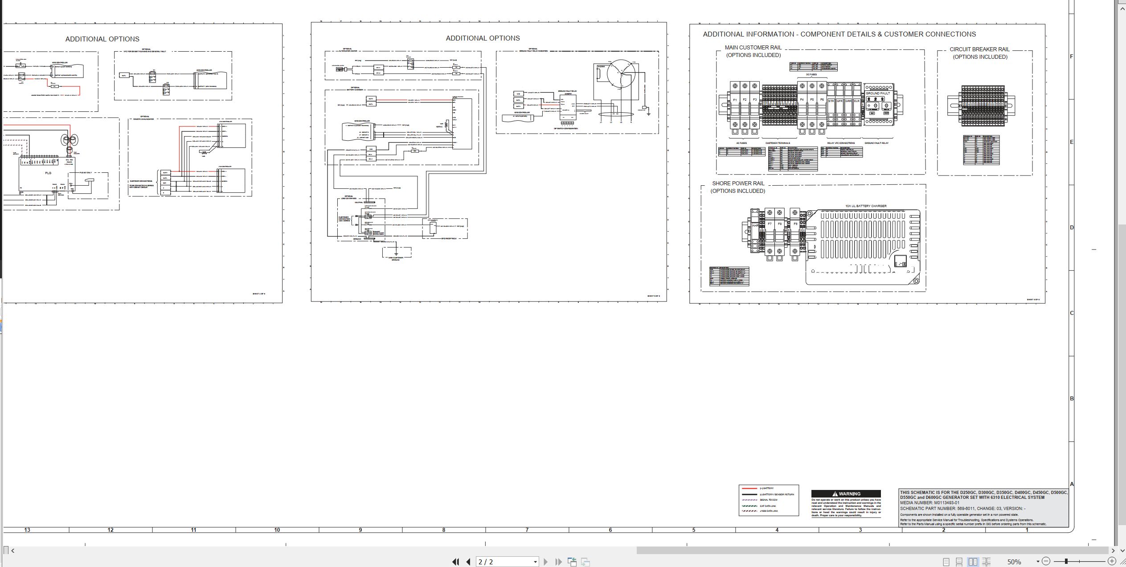Open the page number dropdown arrow
This screenshot has height=567, width=1126.
tap(535, 562)
